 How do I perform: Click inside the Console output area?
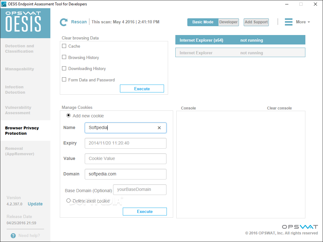(241, 164)
